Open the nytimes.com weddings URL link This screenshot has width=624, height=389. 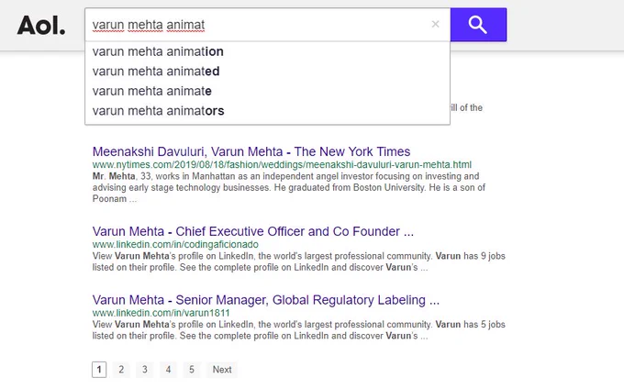point(282,164)
